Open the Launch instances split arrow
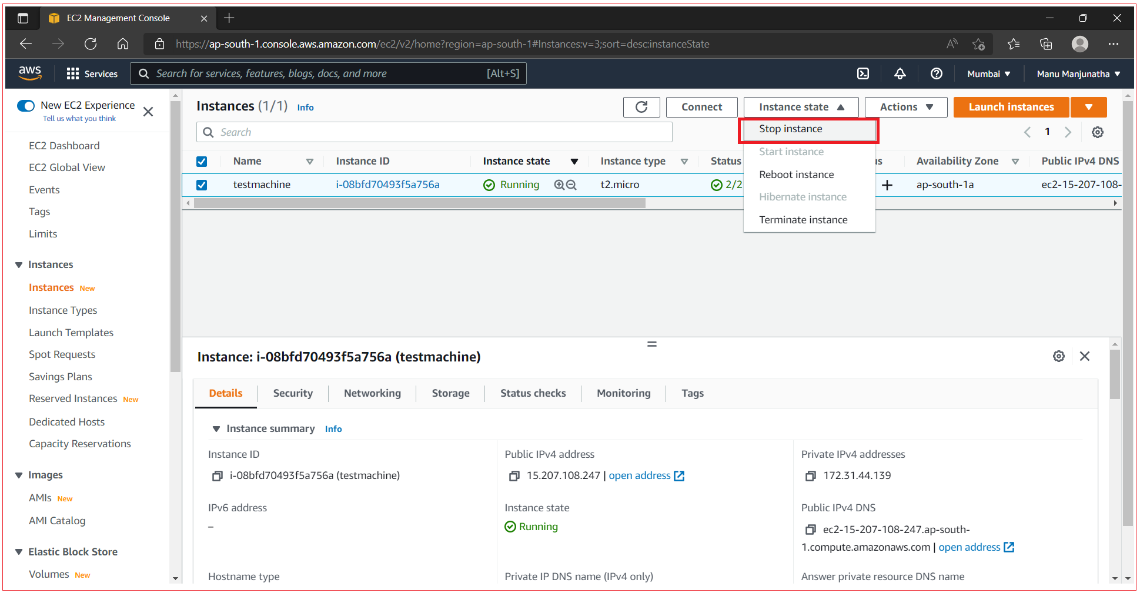Screen dimensions: 1140x593 tap(1089, 107)
